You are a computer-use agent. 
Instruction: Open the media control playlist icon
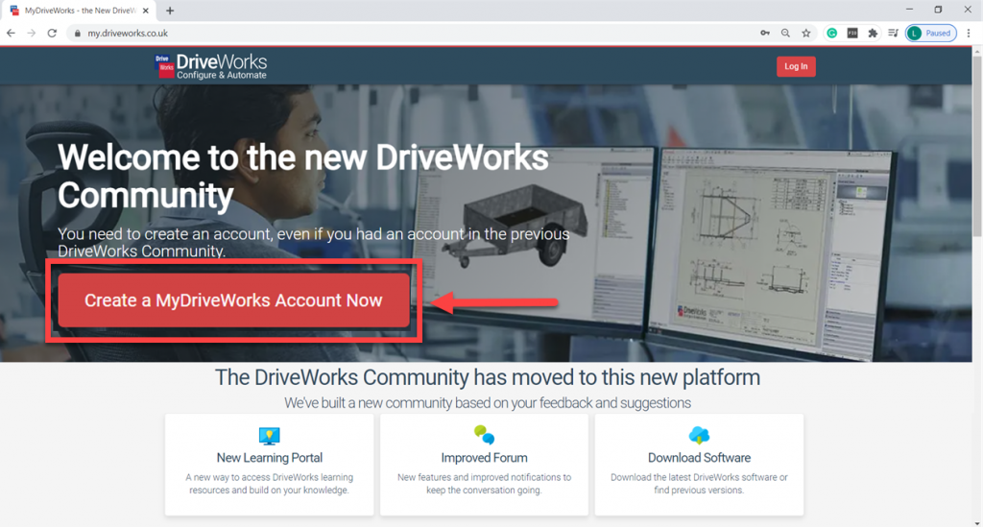[894, 34]
